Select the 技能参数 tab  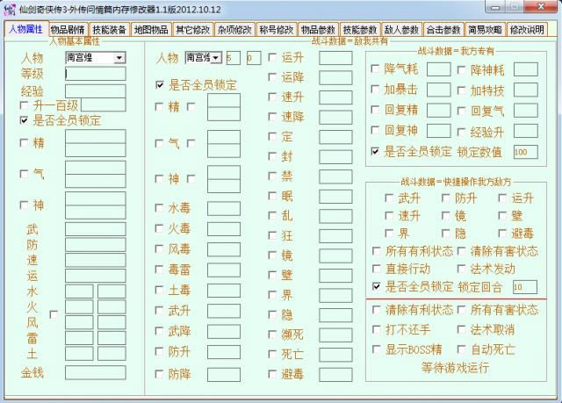click(x=360, y=30)
